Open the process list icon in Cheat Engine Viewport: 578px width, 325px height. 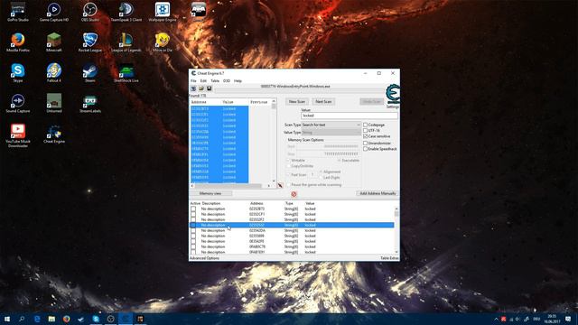pyautogui.click(x=193, y=88)
